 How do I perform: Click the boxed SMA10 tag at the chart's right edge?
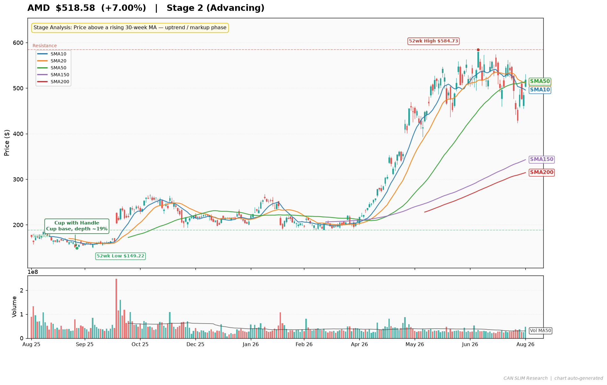point(540,90)
